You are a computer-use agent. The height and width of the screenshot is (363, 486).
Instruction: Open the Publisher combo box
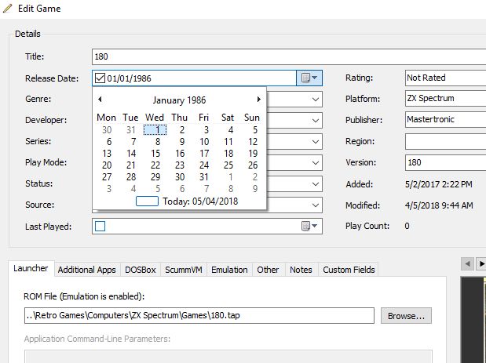point(445,119)
